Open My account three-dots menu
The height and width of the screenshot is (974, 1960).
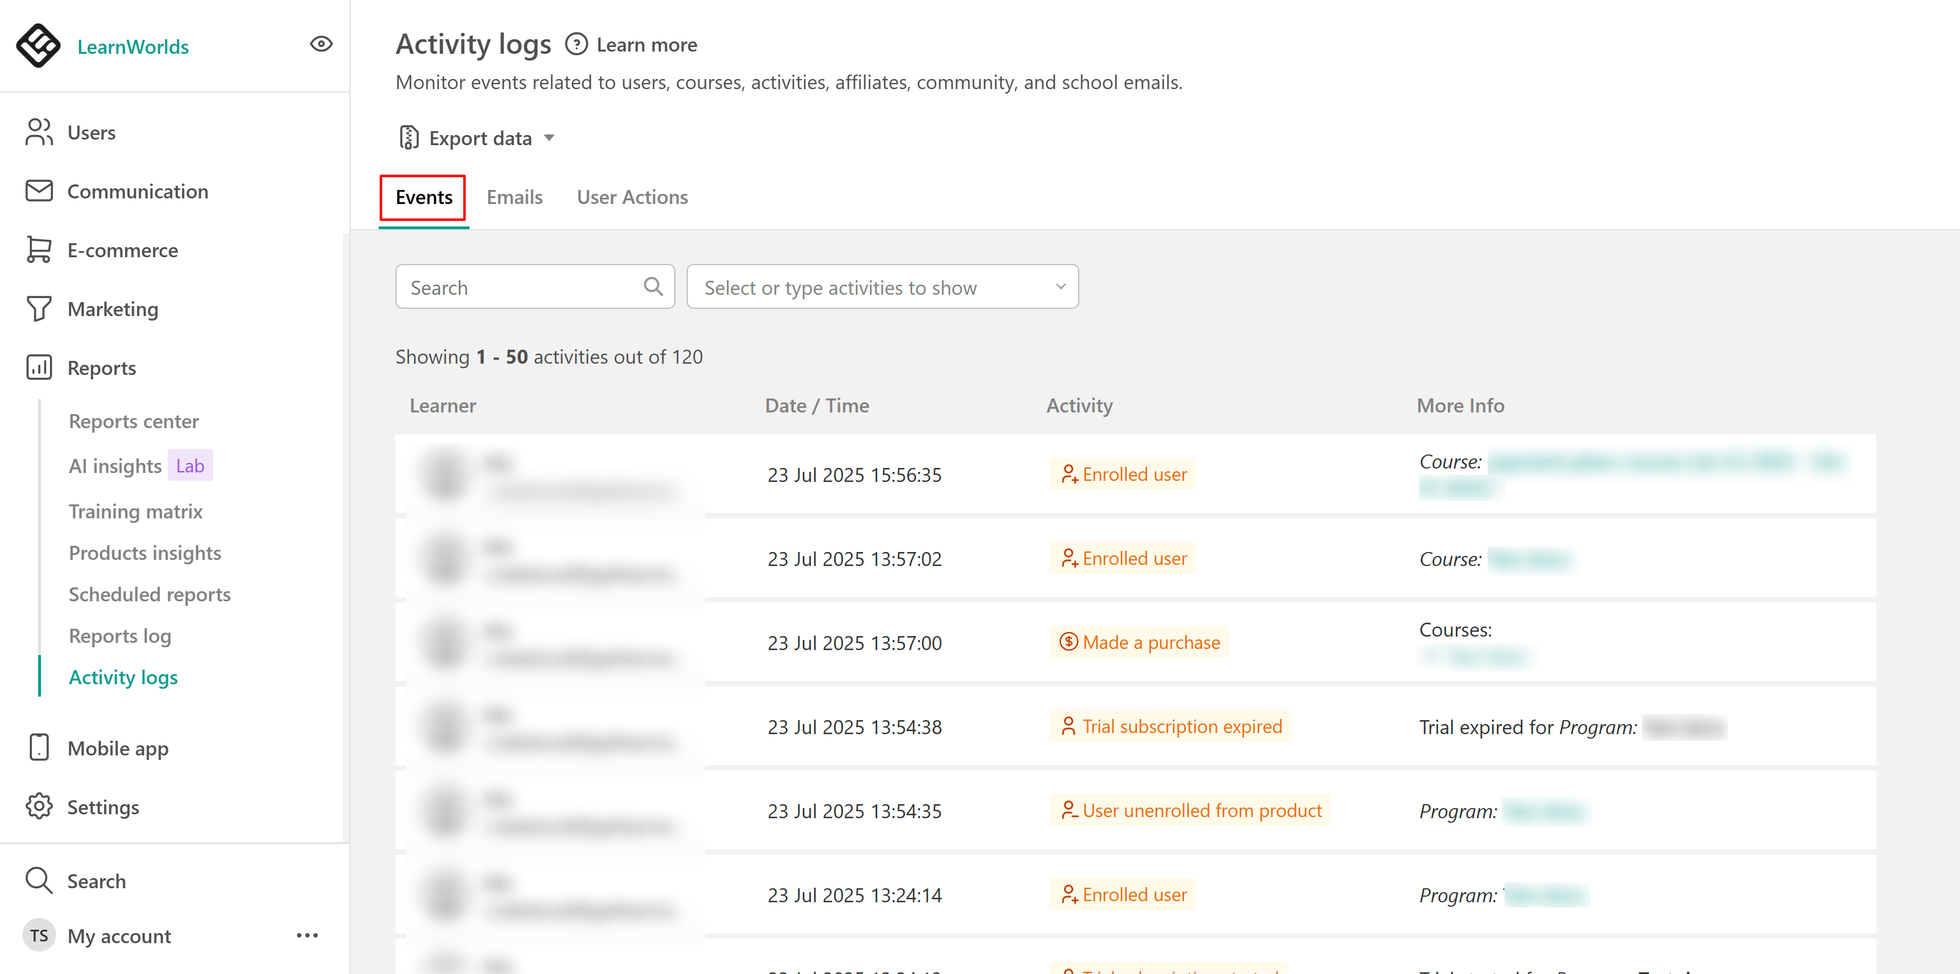point(307,935)
